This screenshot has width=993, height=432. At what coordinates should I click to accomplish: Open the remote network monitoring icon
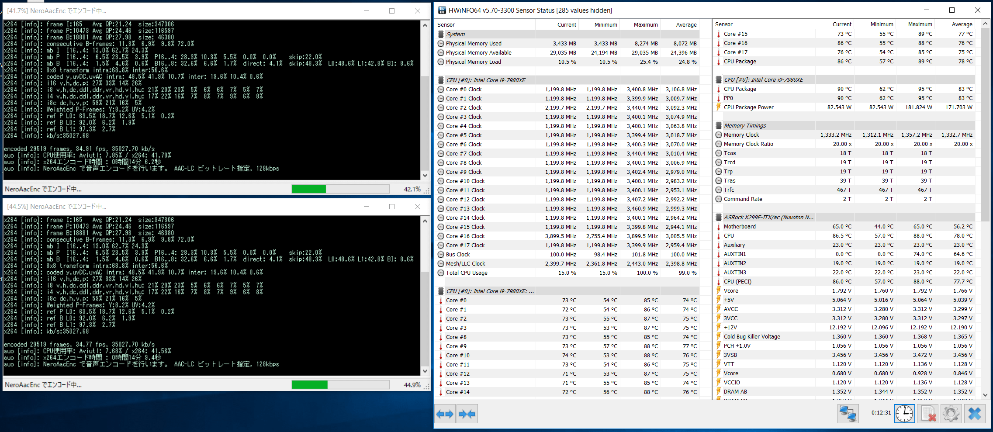(x=848, y=413)
